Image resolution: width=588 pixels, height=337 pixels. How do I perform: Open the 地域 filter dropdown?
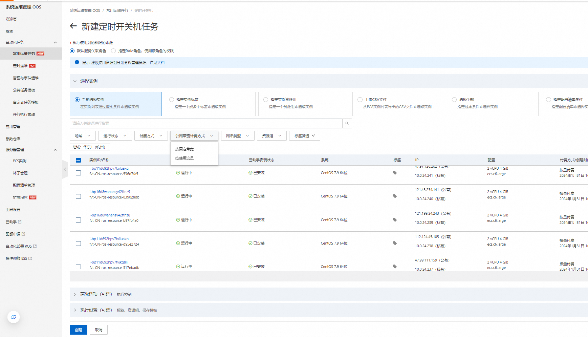pos(83,136)
